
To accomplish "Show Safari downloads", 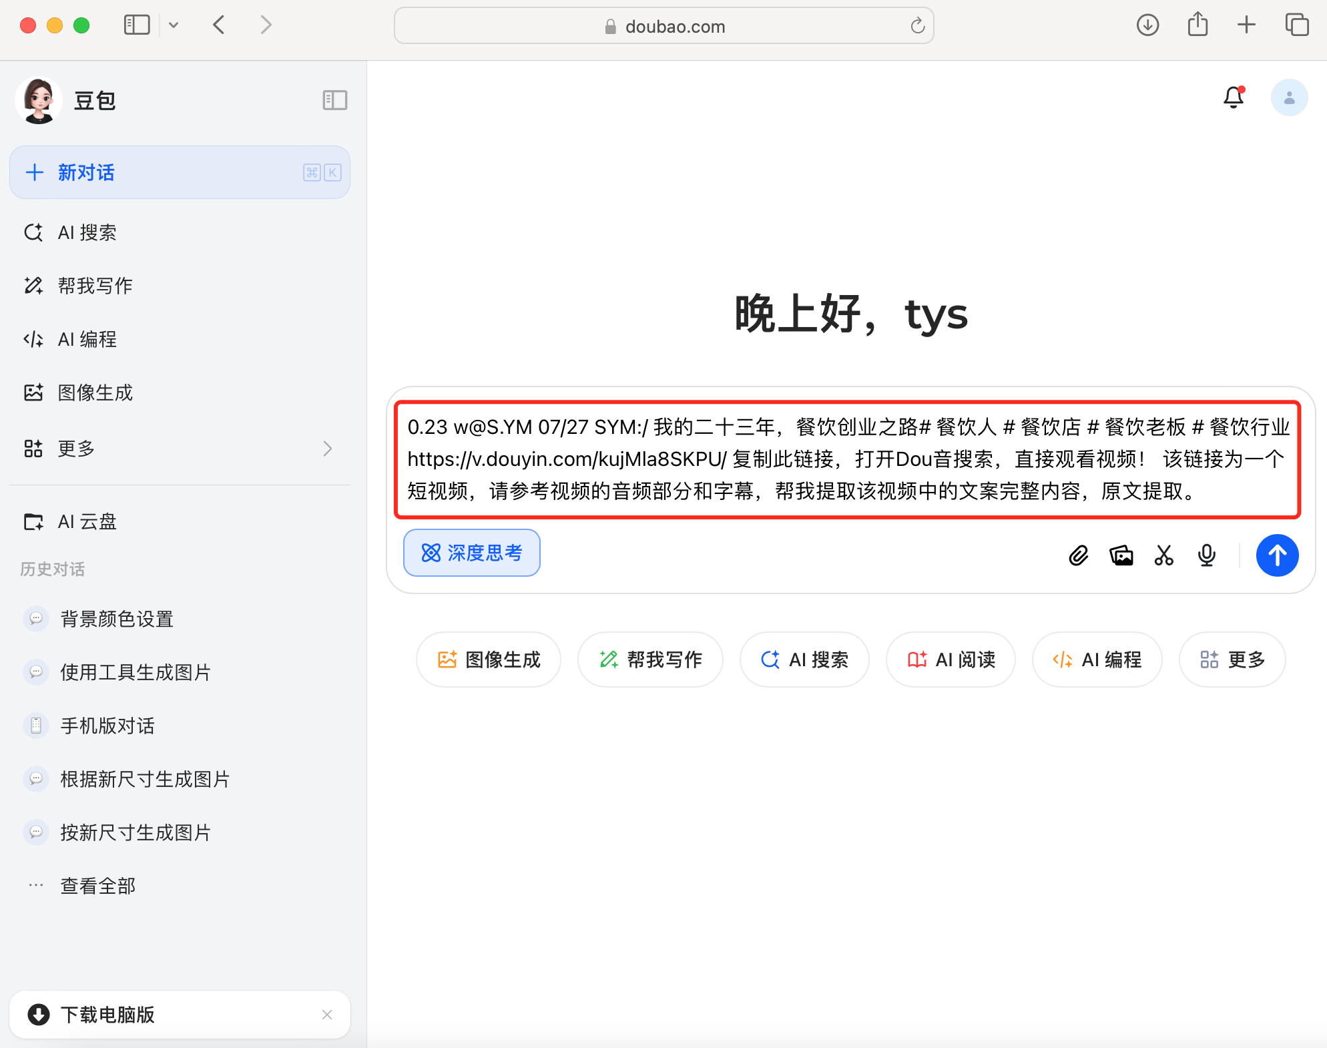I will [1147, 25].
